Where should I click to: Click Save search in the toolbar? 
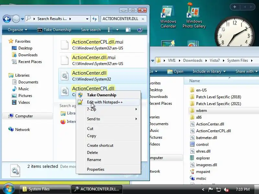(91, 30)
